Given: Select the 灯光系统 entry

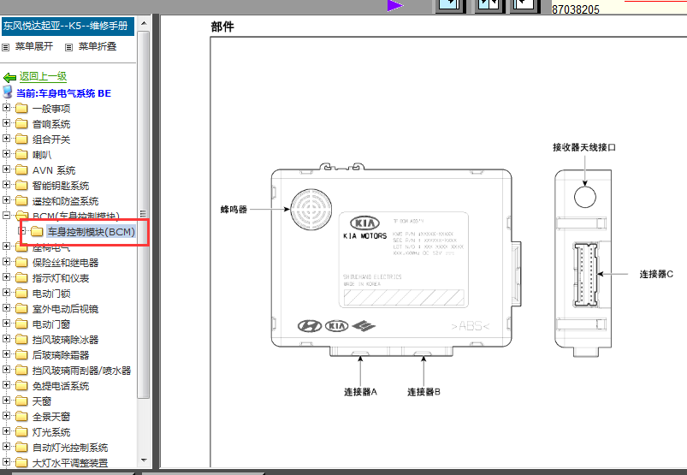Looking at the screenshot, I should (51, 432).
